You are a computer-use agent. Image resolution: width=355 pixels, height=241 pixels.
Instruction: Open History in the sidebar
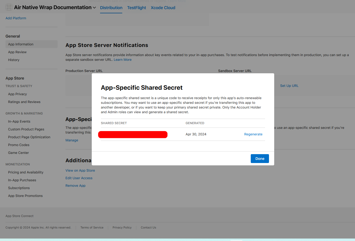click(x=14, y=60)
